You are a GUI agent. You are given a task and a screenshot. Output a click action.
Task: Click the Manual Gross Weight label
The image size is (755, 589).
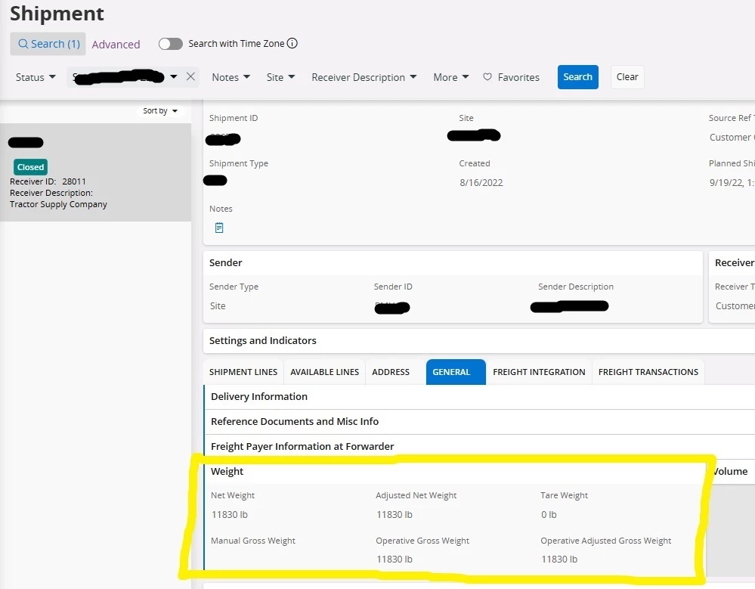point(252,541)
